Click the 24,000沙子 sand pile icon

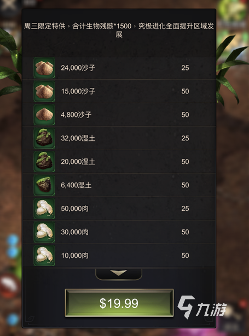44,68
